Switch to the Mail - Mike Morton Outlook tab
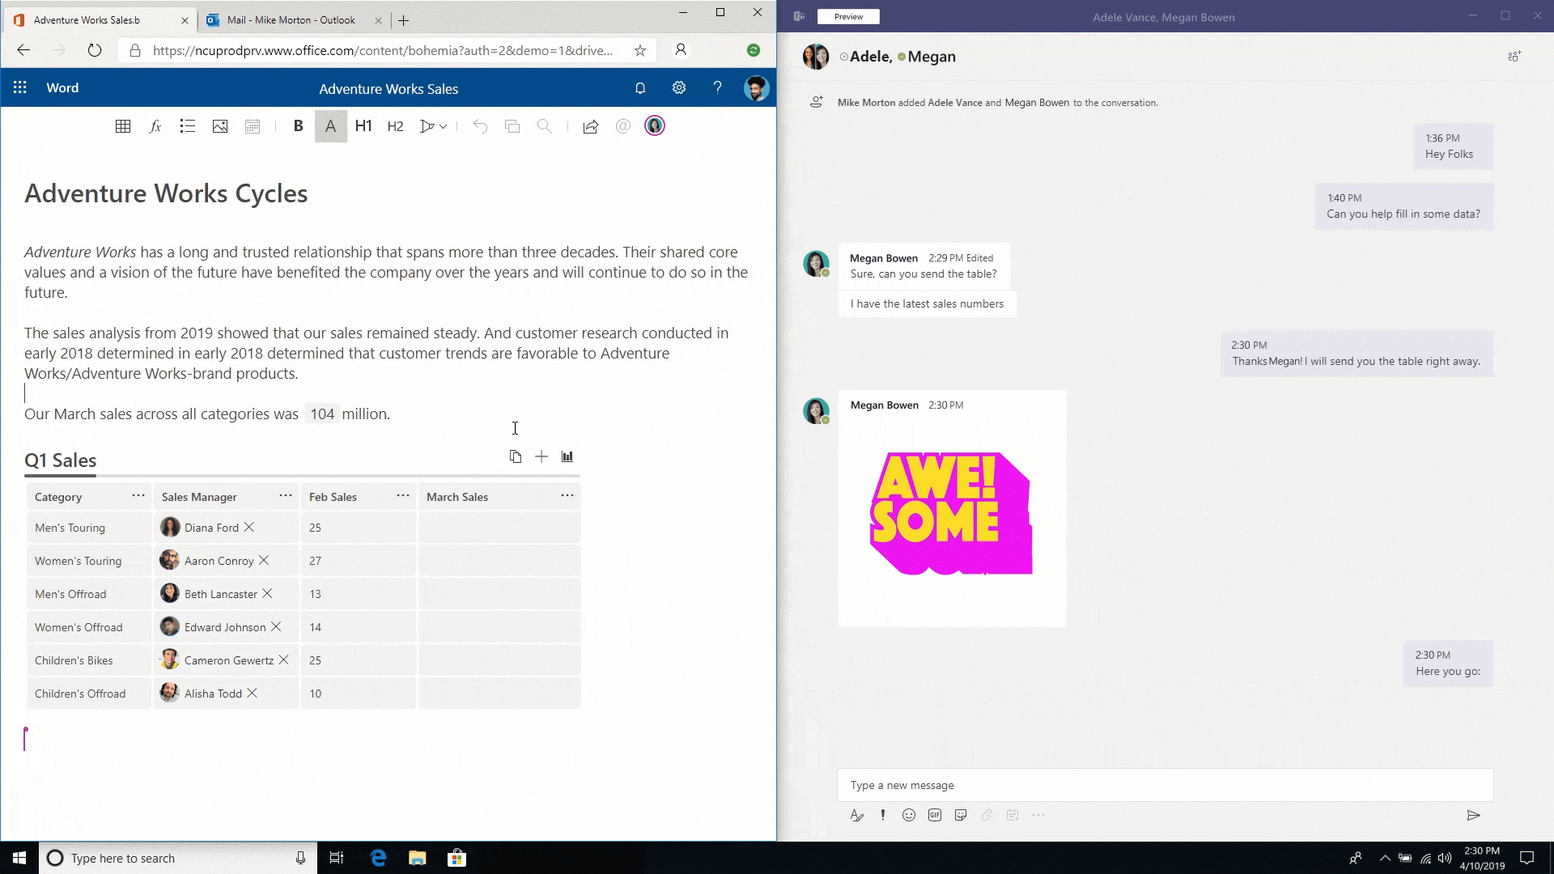1554x874 pixels. coord(291,20)
